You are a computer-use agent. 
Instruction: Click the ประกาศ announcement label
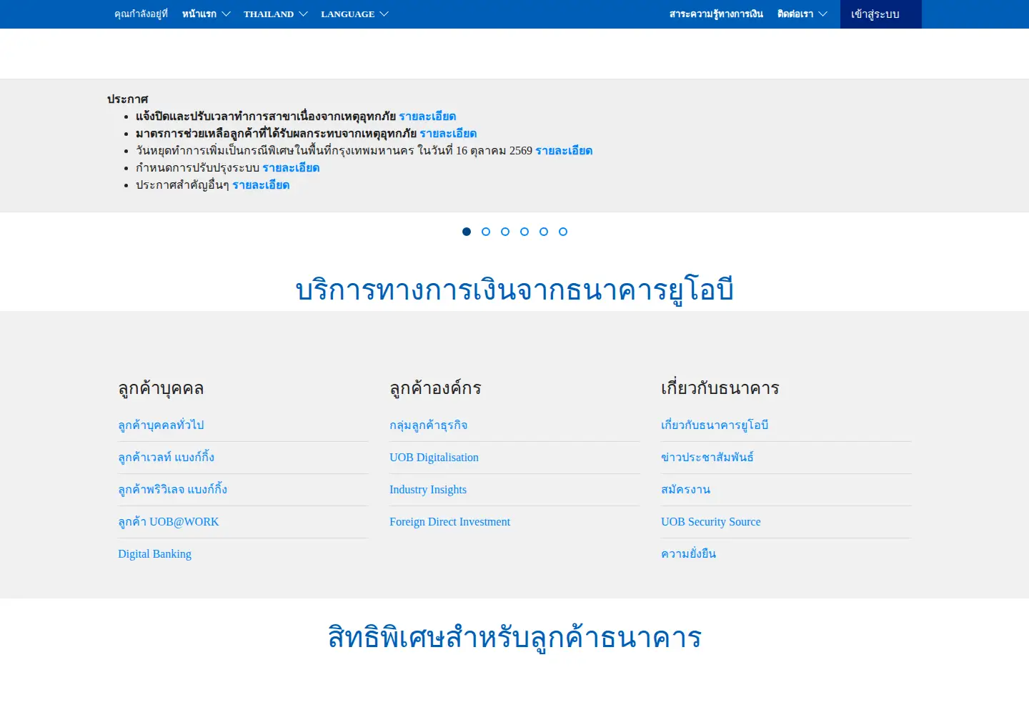[127, 99]
